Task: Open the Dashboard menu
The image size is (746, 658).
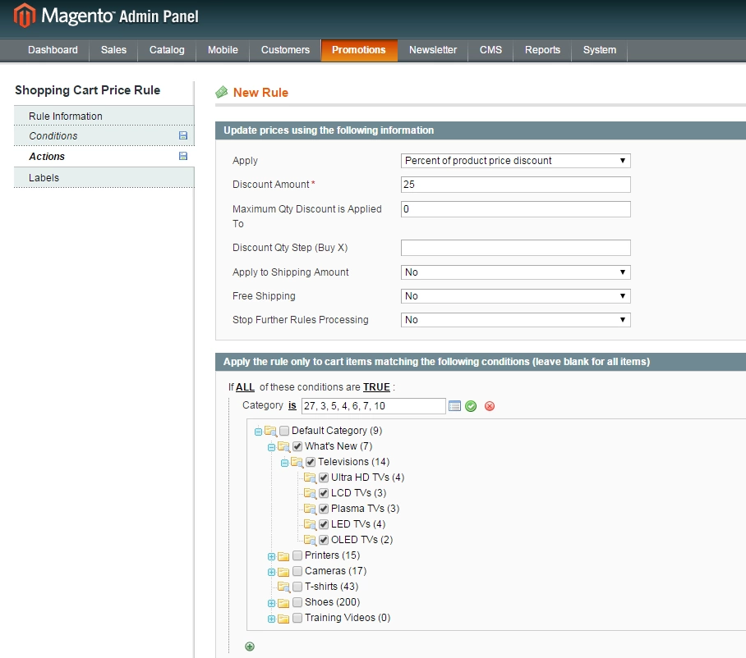Action: coord(53,50)
